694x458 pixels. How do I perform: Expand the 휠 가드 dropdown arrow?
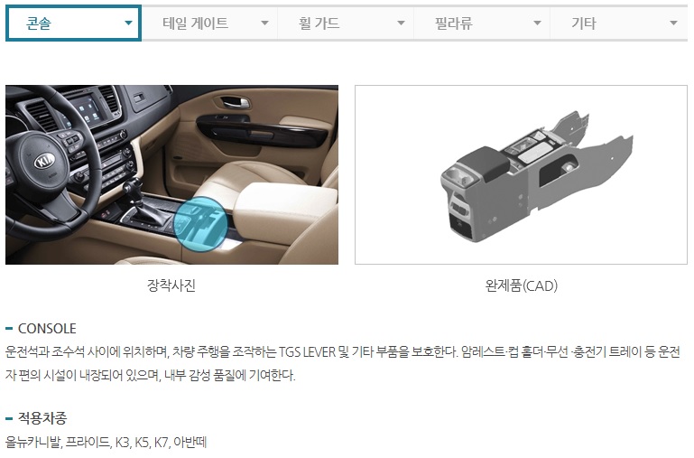click(x=401, y=23)
